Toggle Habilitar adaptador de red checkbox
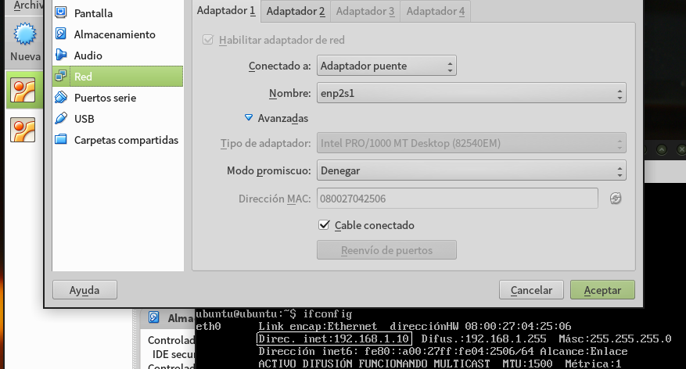The width and height of the screenshot is (686, 369). tap(208, 40)
